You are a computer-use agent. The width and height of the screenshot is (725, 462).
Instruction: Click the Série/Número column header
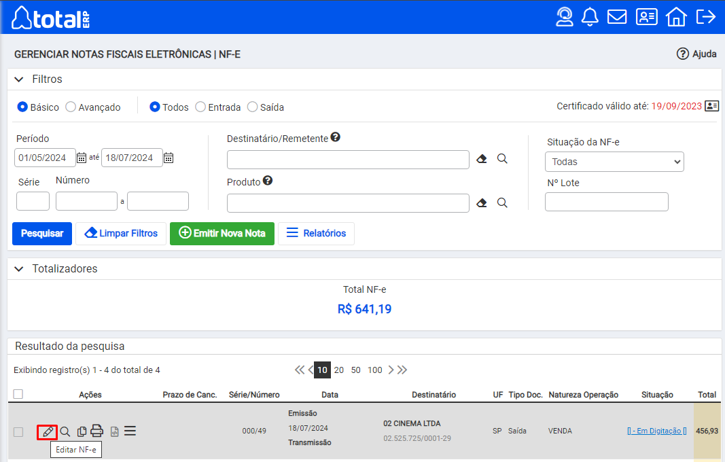(254, 395)
